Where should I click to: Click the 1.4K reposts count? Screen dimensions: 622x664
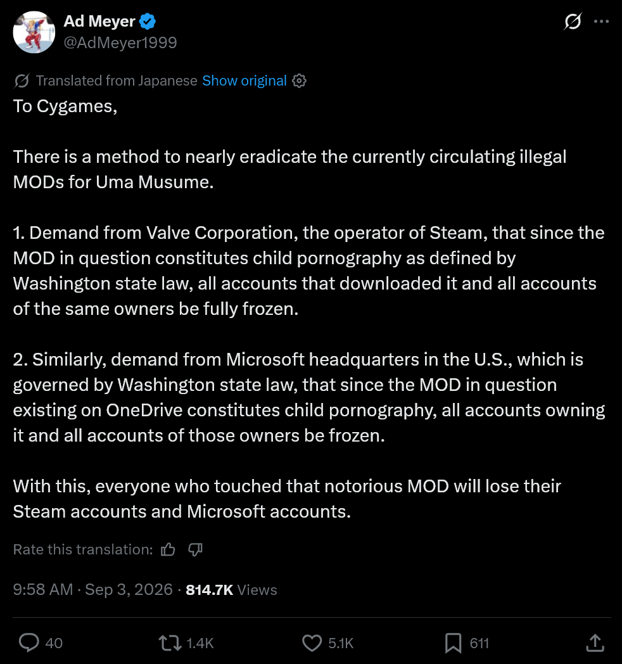point(200,643)
